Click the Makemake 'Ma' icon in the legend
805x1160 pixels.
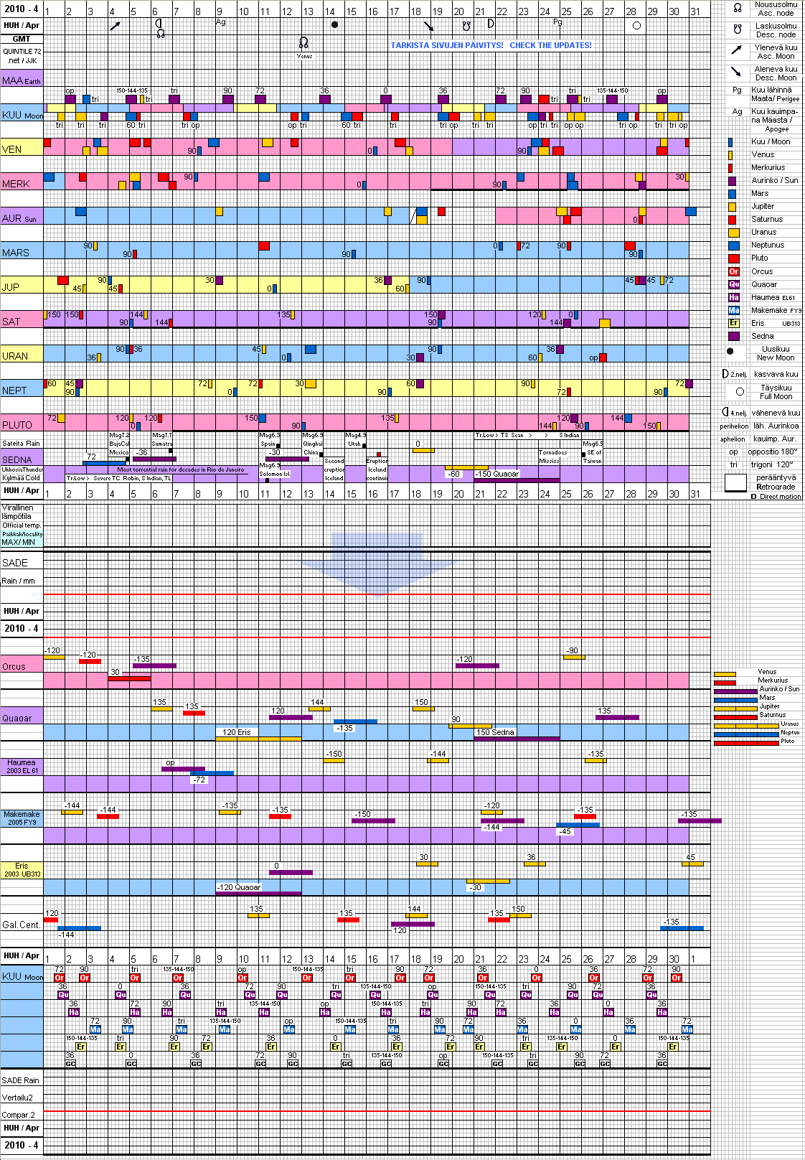pyautogui.click(x=733, y=310)
